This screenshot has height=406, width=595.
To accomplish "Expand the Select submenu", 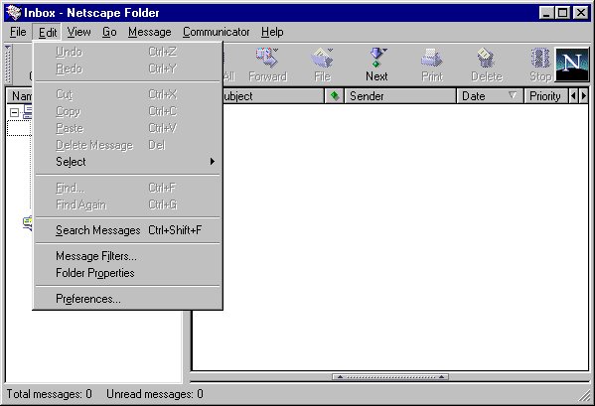I will 128,162.
